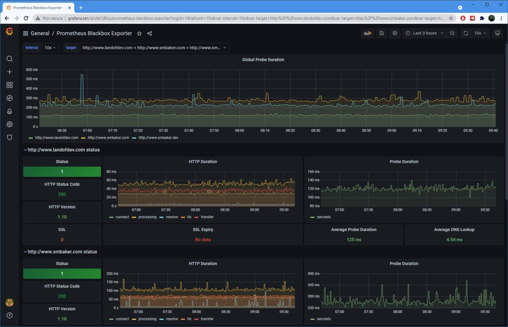Open the 10s refresh interval dropdown
508x327 pixels.
click(x=480, y=33)
